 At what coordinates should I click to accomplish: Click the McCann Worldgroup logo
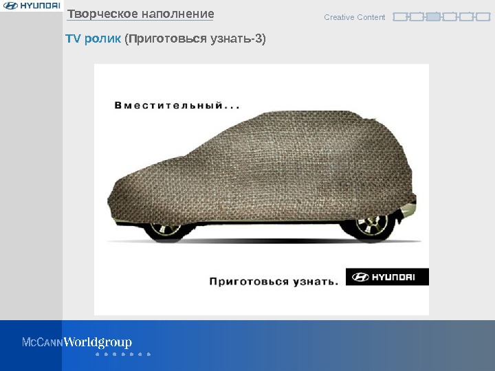click(x=77, y=342)
